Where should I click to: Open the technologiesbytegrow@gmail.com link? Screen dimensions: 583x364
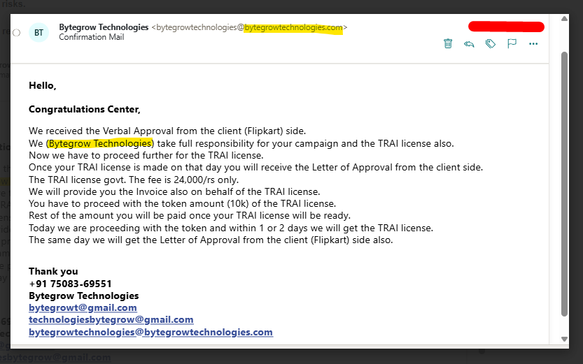111,319
